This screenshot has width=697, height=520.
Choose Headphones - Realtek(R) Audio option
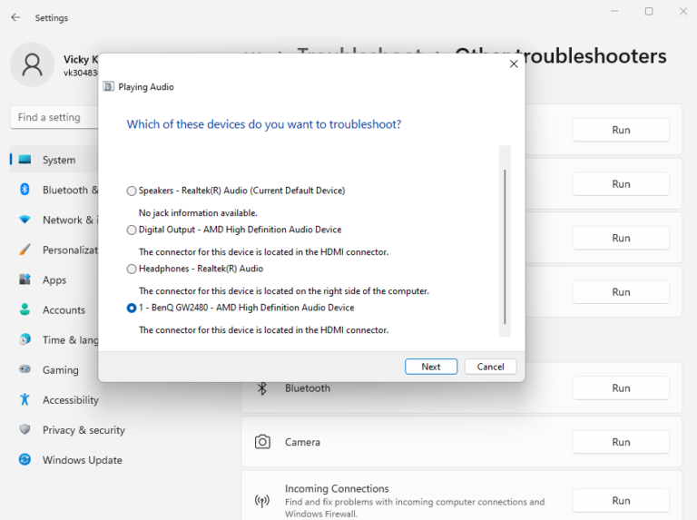point(133,269)
